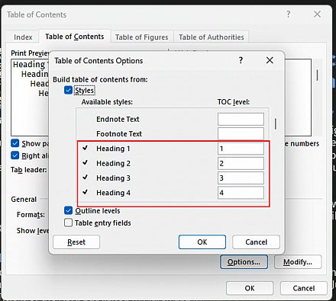336x301 pixels.
Task: Click the available styles list scrollbar
Action: (x=276, y=124)
